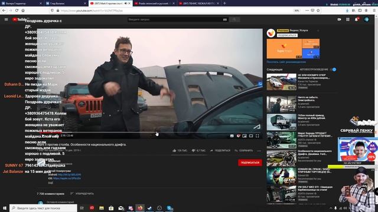Open a new browser tab
Image resolution: width=378 pixels, height=212 pixels.
tap(224, 4)
